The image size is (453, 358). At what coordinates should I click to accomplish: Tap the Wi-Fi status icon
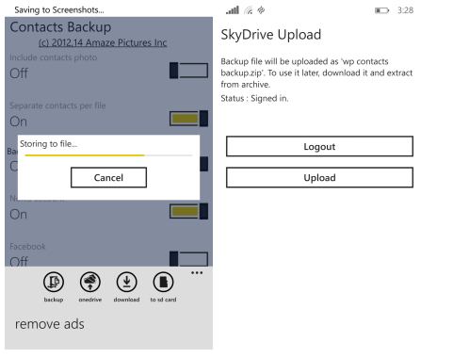249,10
